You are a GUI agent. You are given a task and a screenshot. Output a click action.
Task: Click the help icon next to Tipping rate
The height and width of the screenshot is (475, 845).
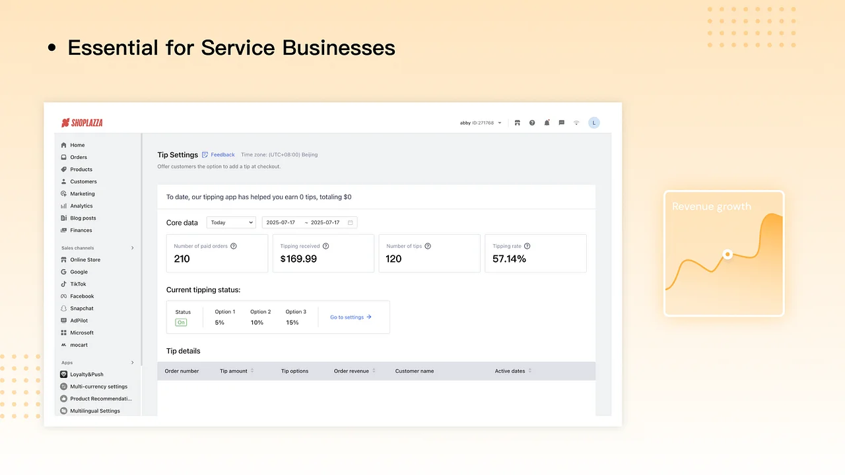tap(527, 245)
